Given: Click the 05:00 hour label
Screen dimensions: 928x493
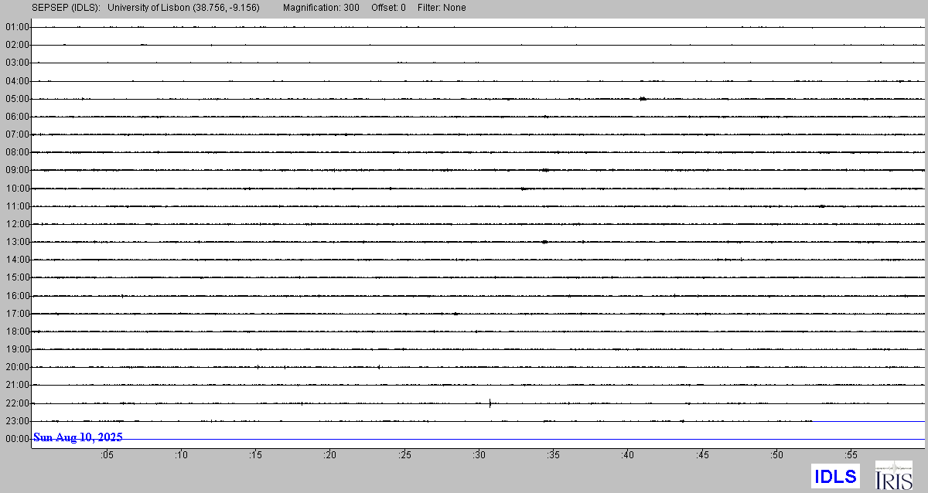Looking at the screenshot, I should (x=17, y=99).
